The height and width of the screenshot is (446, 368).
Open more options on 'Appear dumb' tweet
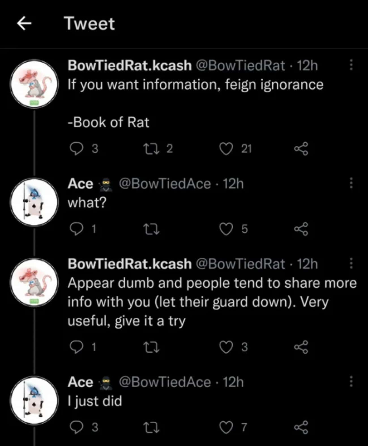[x=351, y=263]
